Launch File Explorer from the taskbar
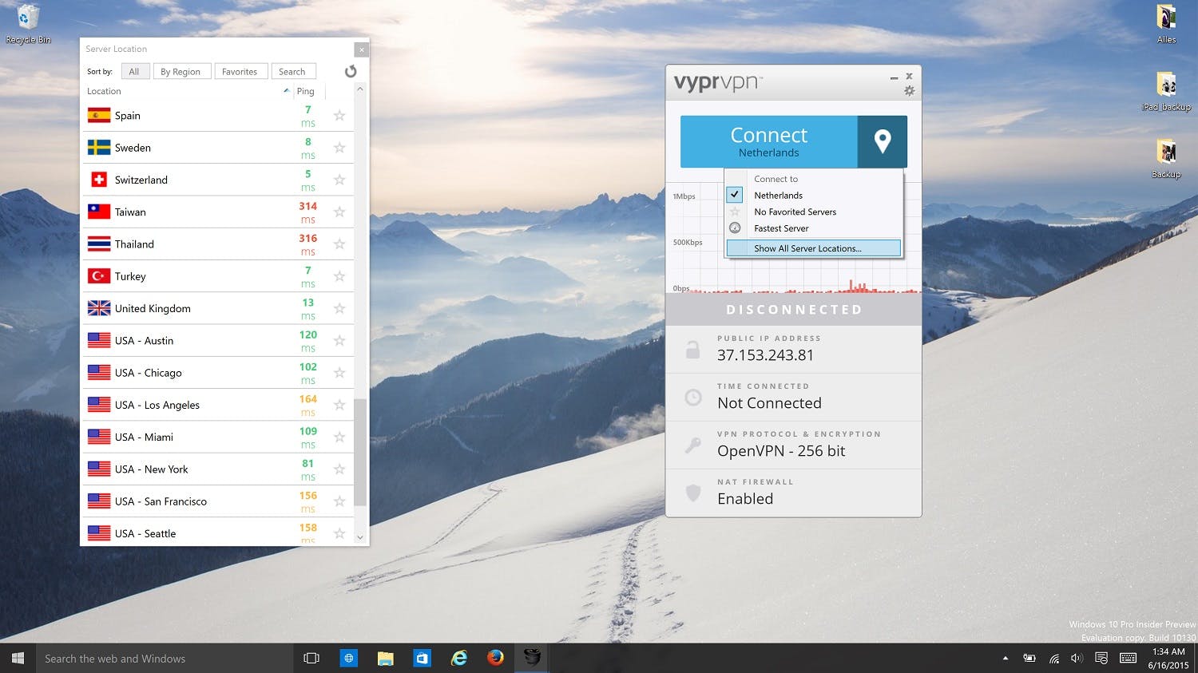 click(386, 659)
